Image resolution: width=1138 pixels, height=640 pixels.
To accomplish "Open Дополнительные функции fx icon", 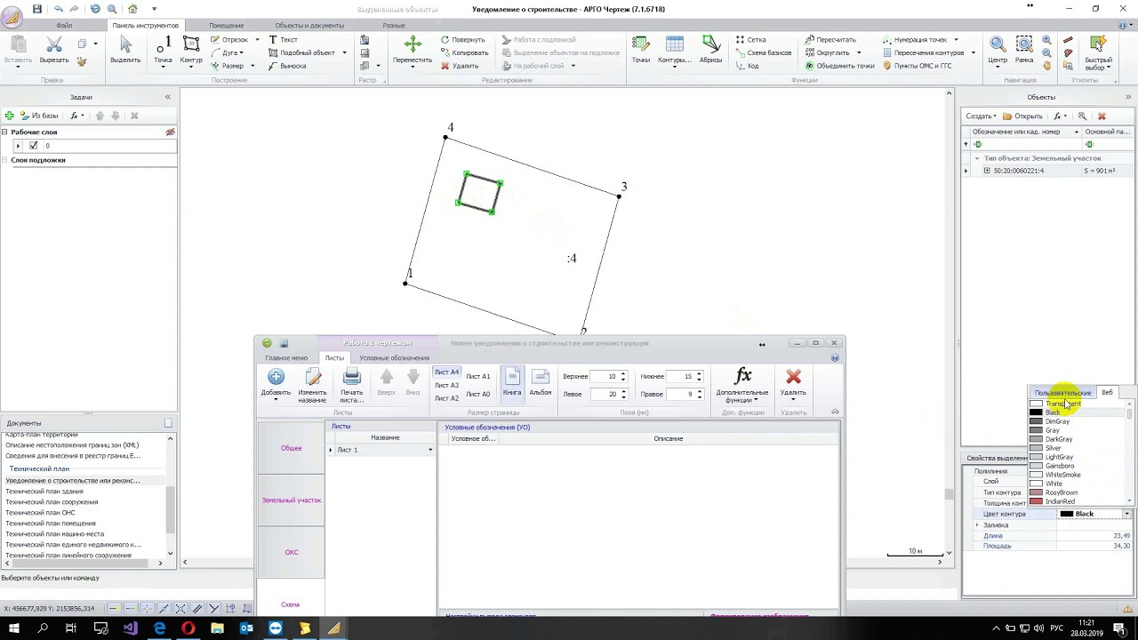I will coord(742,386).
